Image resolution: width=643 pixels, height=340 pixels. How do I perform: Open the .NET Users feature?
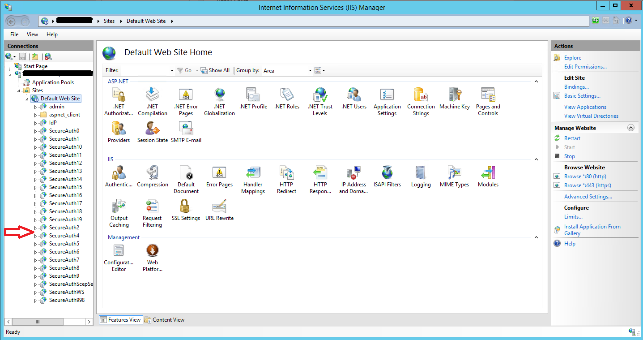click(354, 99)
